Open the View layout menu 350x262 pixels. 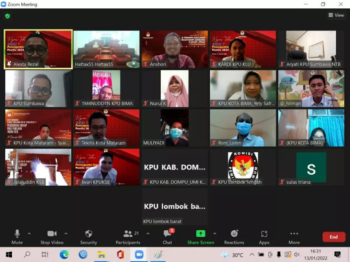coord(336,15)
